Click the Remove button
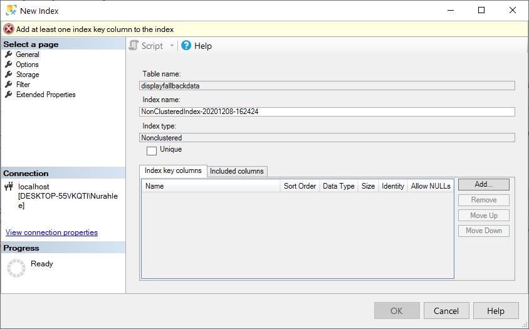 [x=484, y=200]
